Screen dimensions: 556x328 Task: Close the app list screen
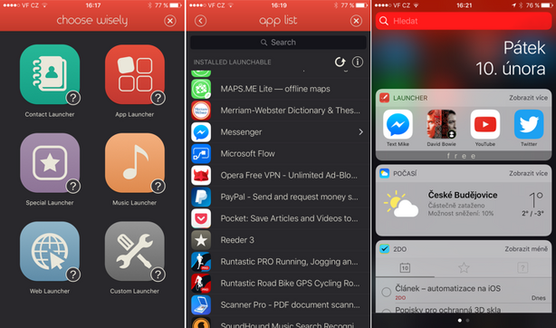pyautogui.click(x=356, y=21)
